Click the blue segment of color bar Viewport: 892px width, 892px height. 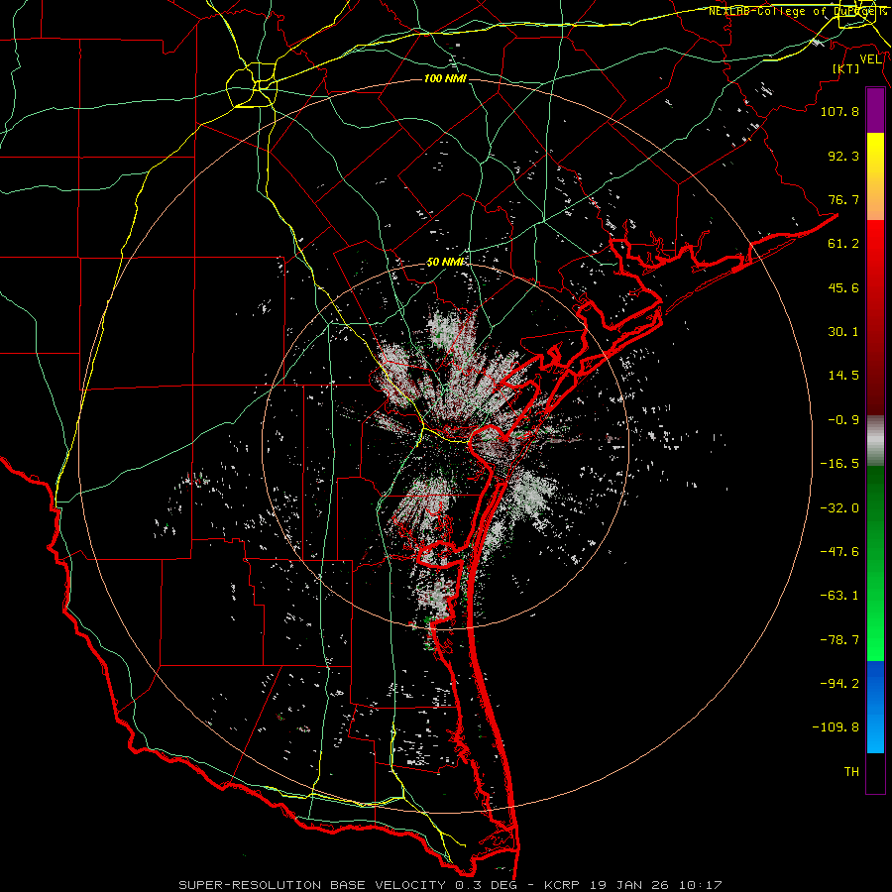tap(875, 707)
